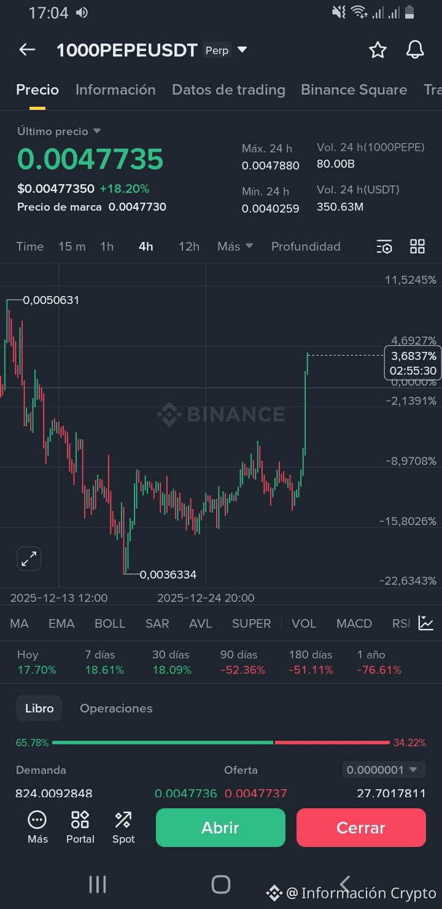Open the 1000PEPEUSDT pair selector dropdown arrow
The width and height of the screenshot is (442, 909).
[242, 50]
